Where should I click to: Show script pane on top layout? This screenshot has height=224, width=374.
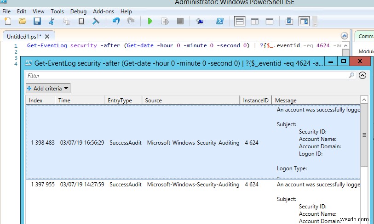240,22
